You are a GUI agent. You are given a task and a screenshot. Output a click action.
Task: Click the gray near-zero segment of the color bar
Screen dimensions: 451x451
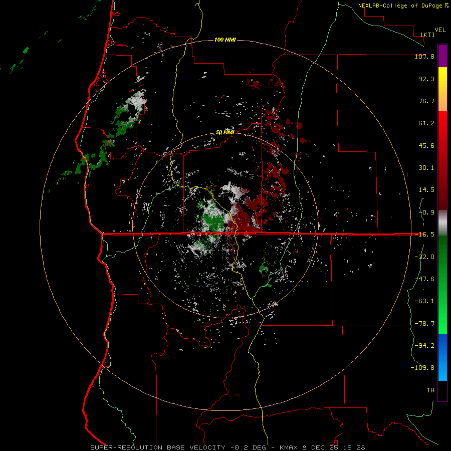click(442, 223)
